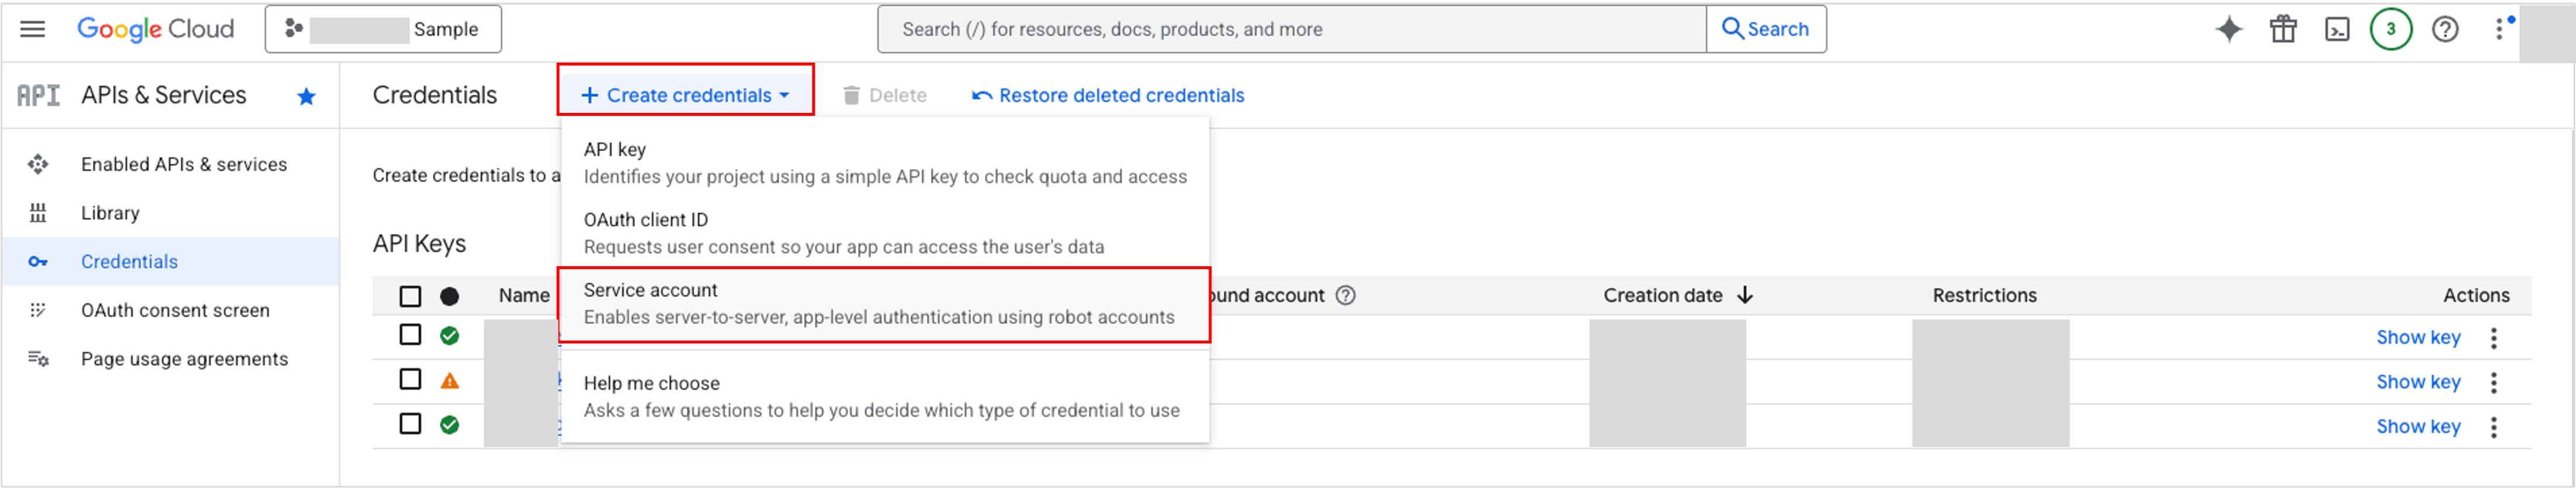
Task: Open the first row actions three-dot menu
Action: tap(2494, 338)
